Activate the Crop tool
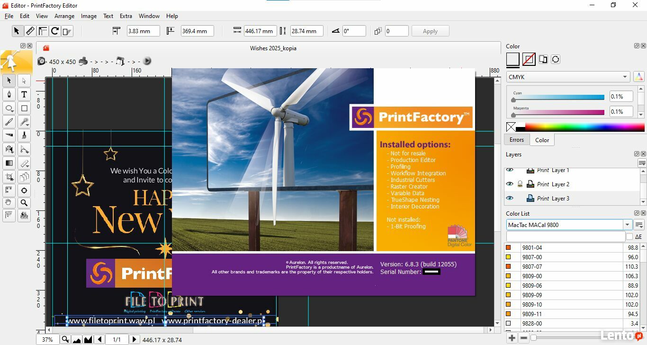This screenshot has height=345, width=647. 9,177
